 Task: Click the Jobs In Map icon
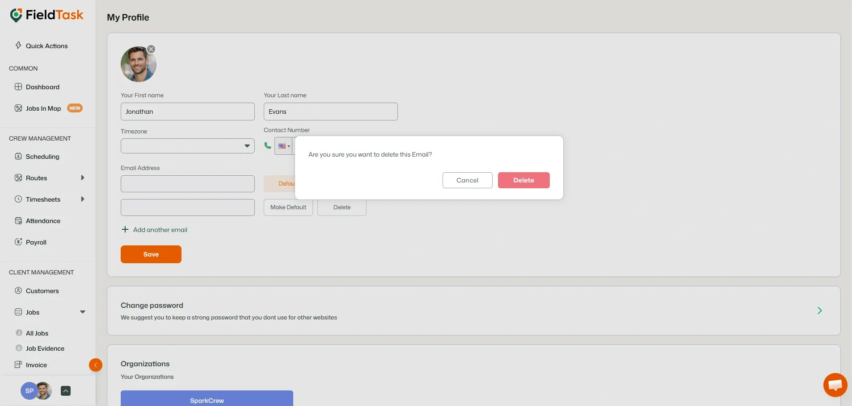pos(18,108)
